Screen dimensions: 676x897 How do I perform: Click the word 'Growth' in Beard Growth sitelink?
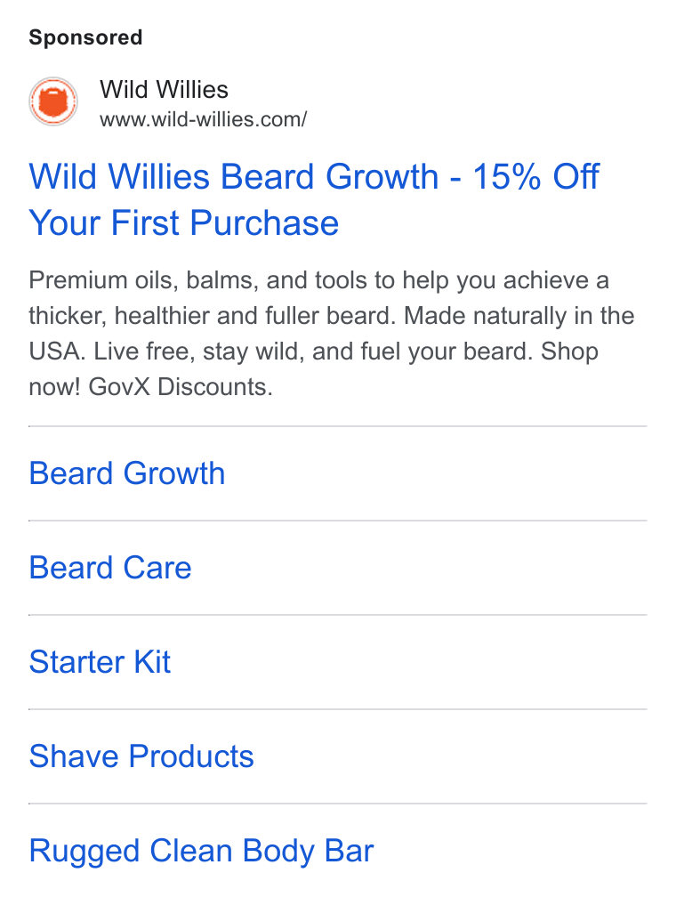174,473
